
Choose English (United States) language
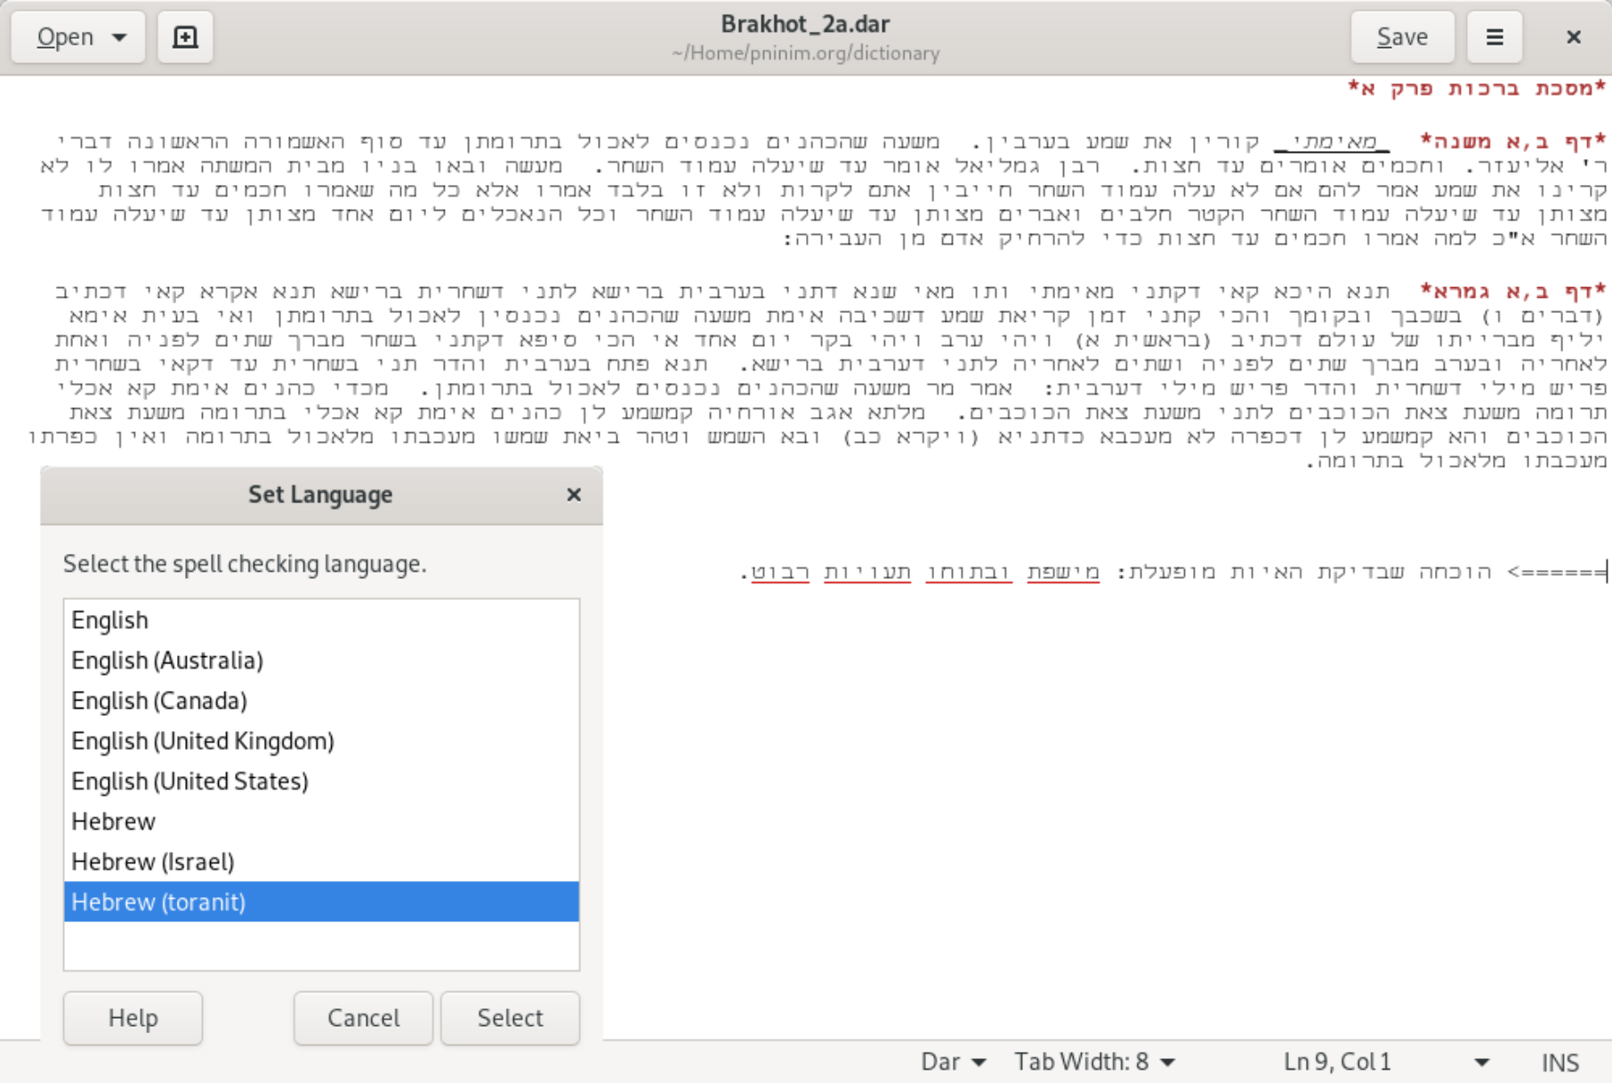[x=189, y=781]
